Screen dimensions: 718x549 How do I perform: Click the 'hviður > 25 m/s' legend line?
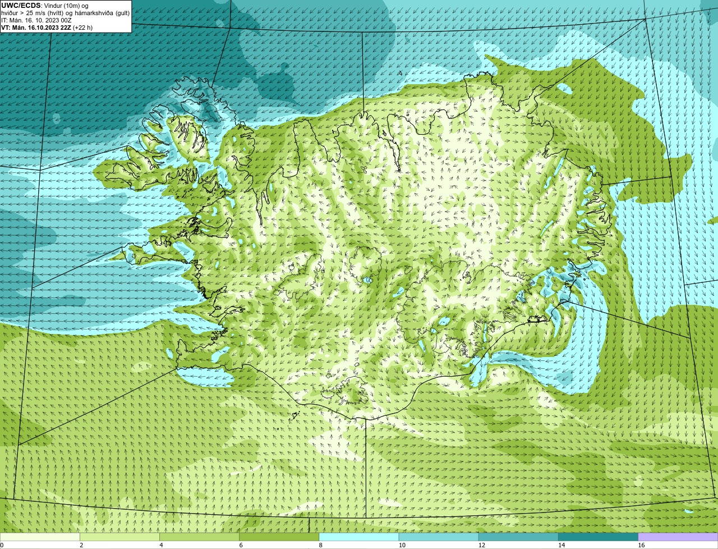click(x=66, y=13)
